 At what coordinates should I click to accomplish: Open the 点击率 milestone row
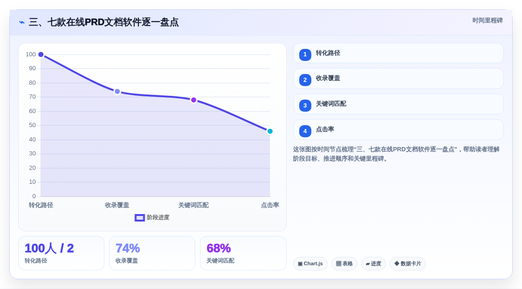point(398,130)
